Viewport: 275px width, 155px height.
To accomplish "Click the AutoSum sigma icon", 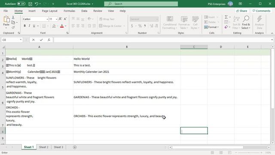I will pyautogui.click(x=226, y=17).
